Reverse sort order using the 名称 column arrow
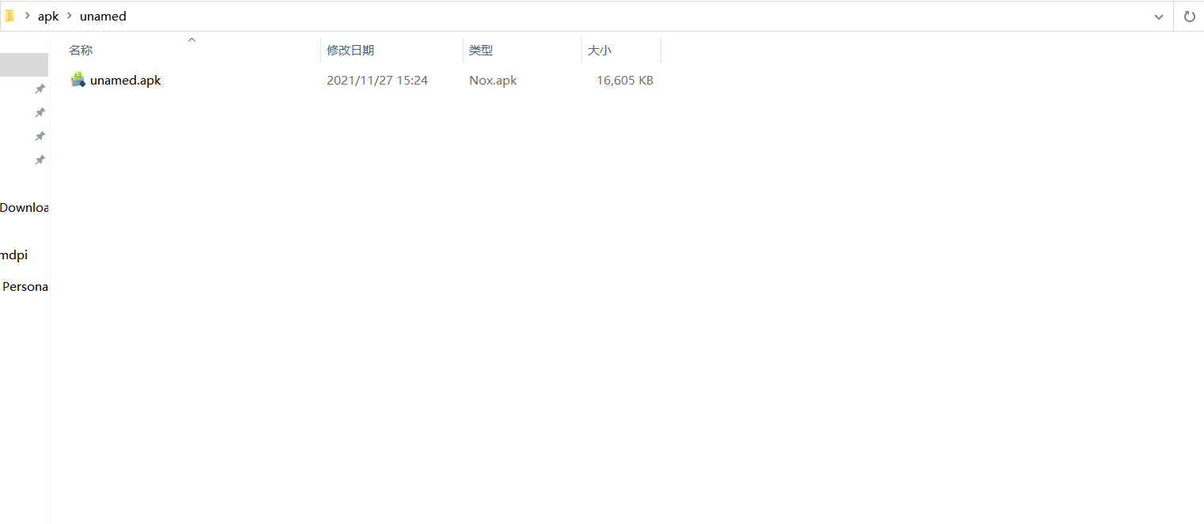This screenshot has height=524, width=1204. [x=191, y=39]
